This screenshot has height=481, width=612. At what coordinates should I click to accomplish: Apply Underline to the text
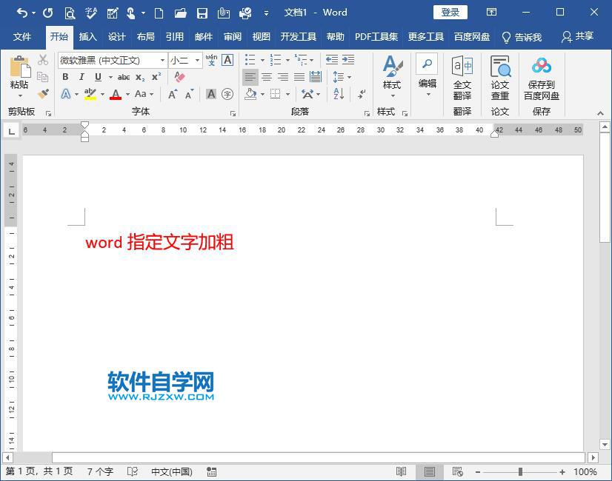97,76
